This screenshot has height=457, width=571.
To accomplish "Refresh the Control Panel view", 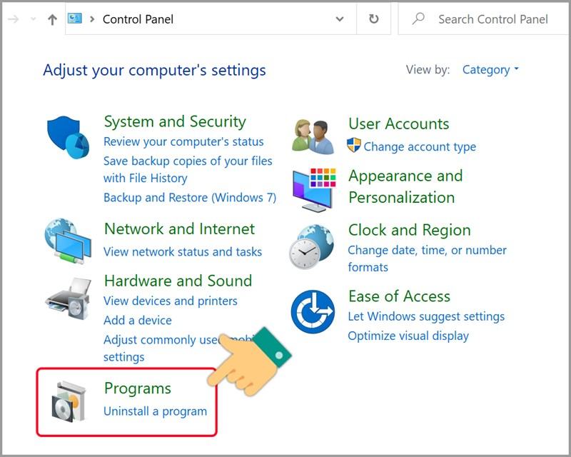I will tap(373, 19).
